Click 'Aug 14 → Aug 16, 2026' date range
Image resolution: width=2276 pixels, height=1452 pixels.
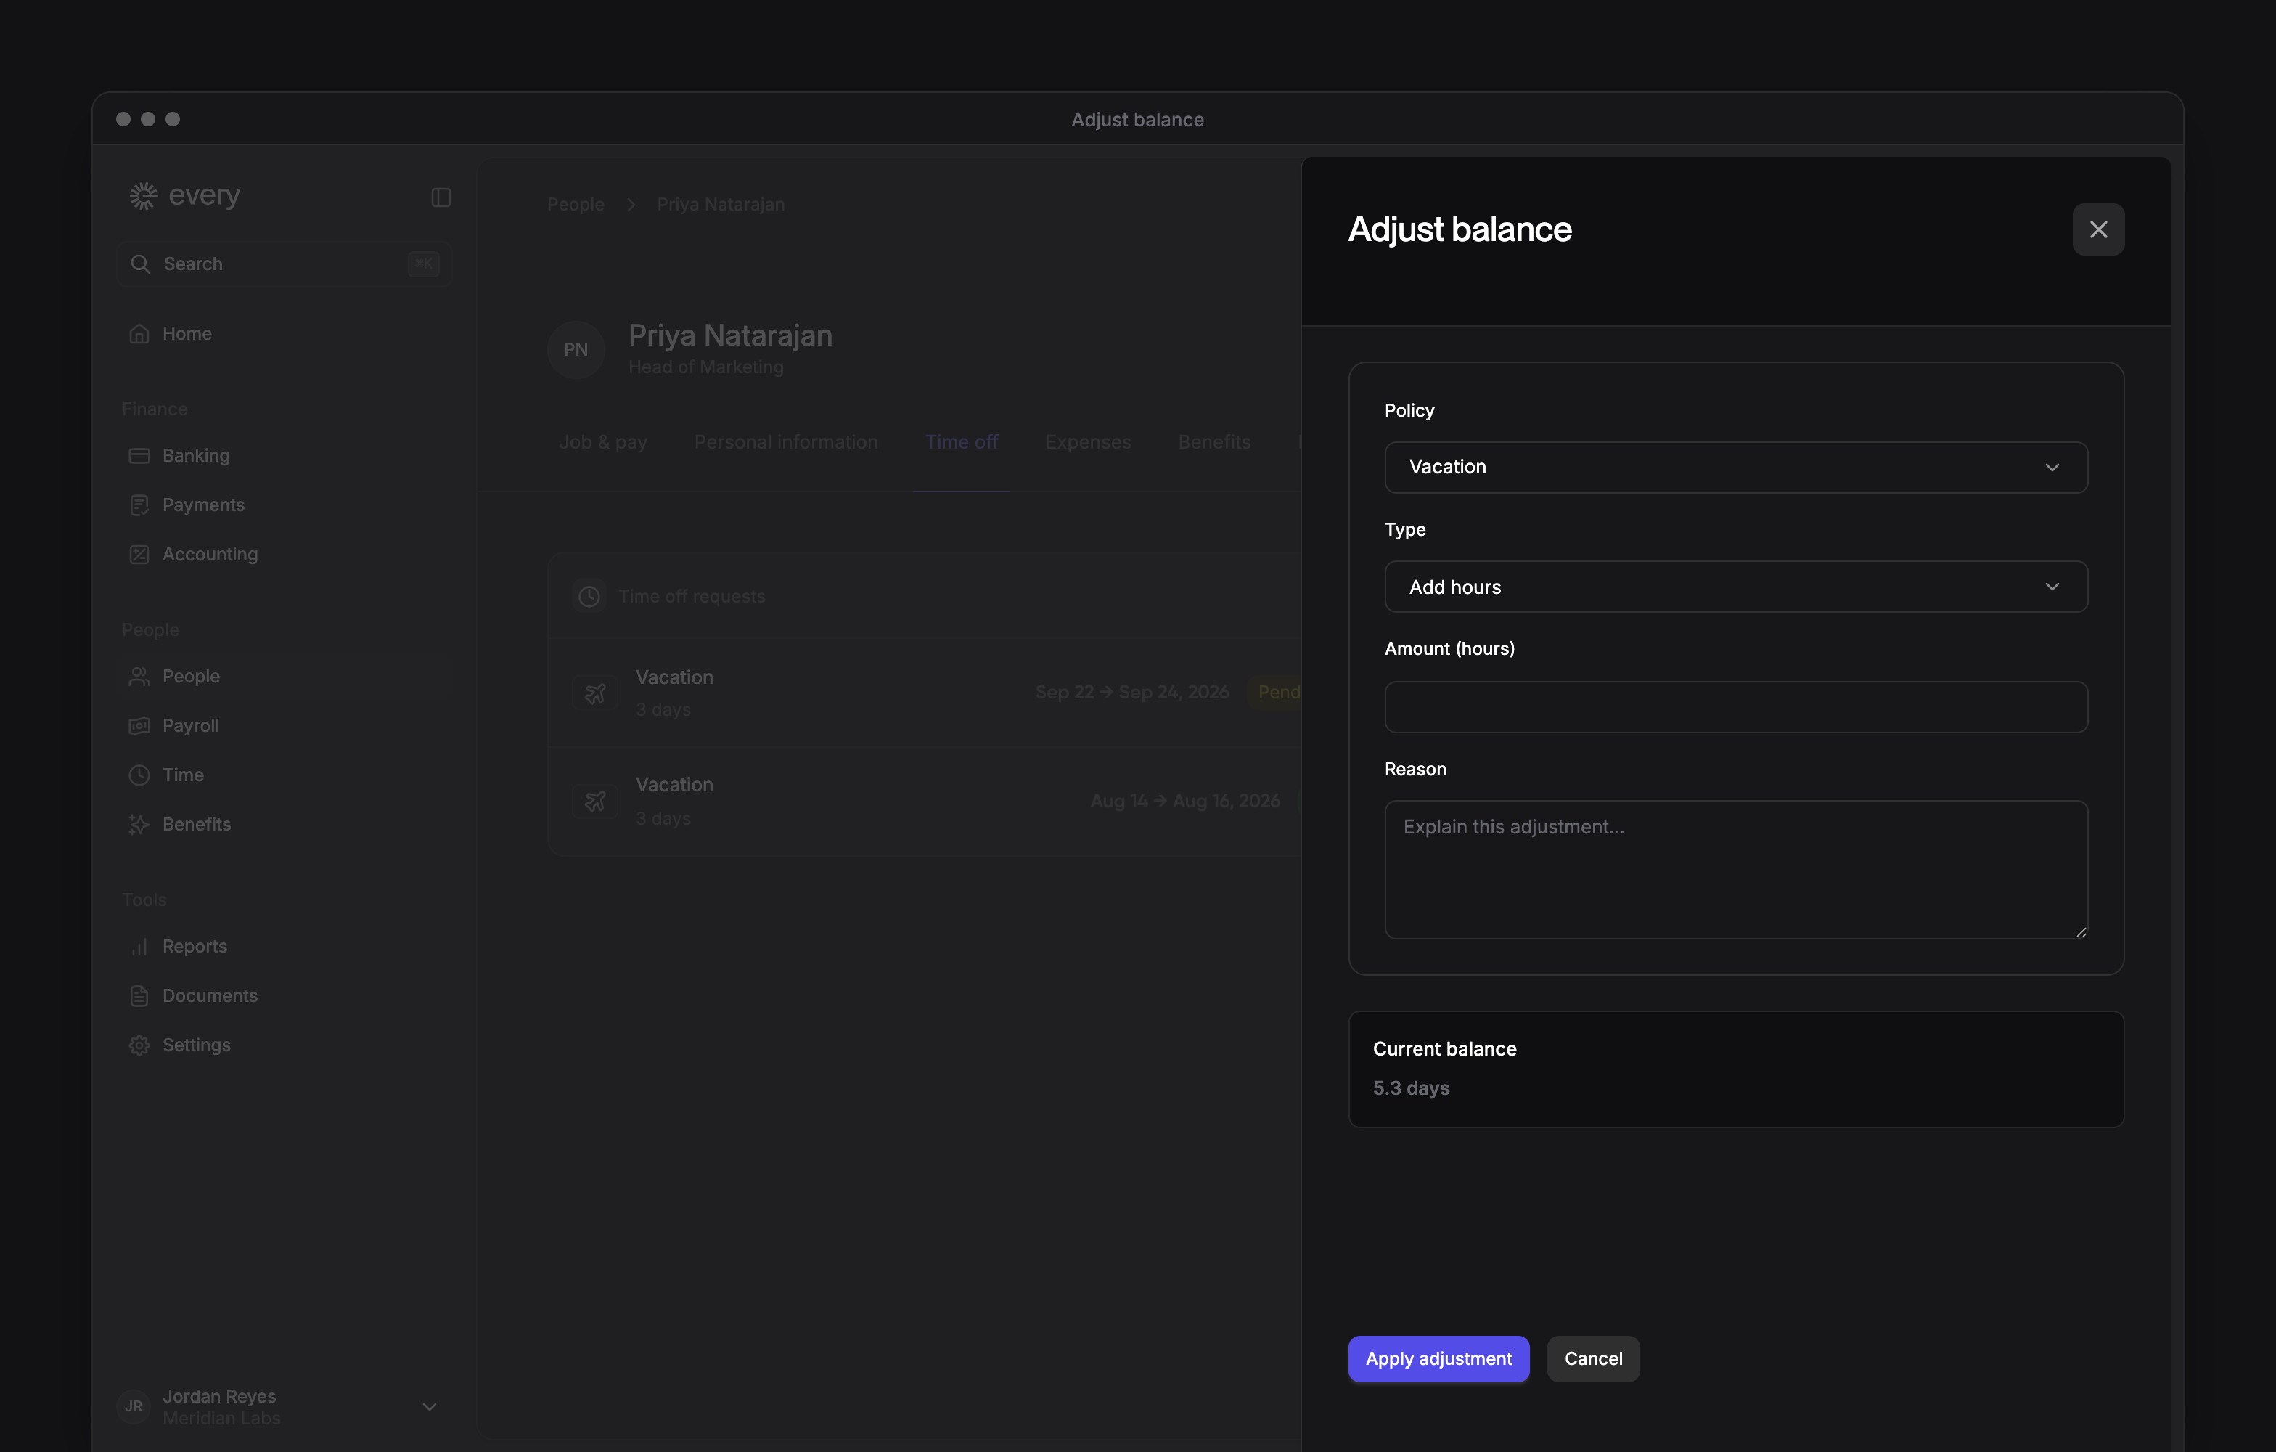(1184, 801)
